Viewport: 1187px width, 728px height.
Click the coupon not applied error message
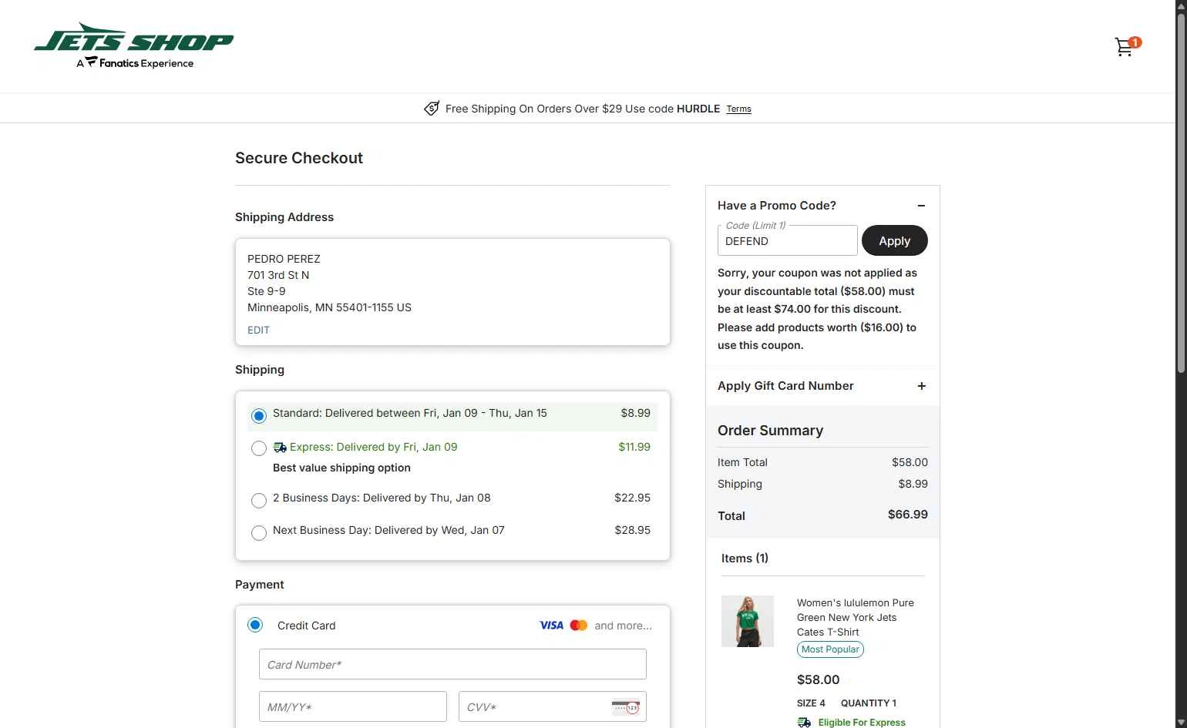point(817,309)
